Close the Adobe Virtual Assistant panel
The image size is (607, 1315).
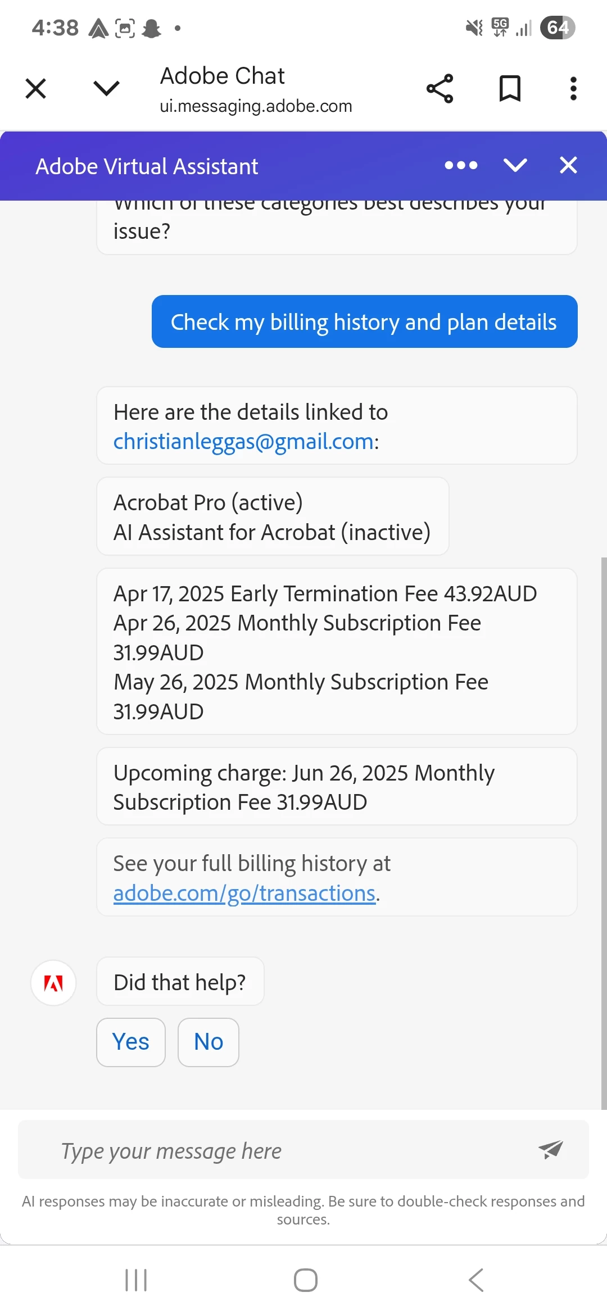coord(568,165)
